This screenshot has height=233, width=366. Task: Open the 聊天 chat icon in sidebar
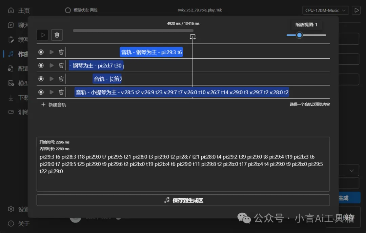(11, 25)
